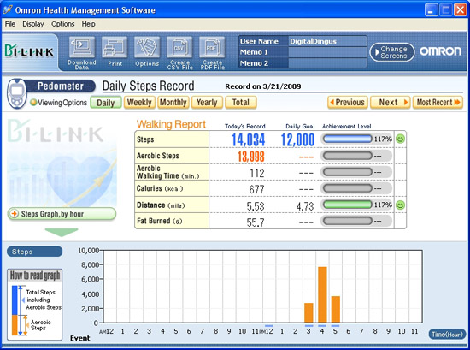
Task: Click the Calories value 677
Action: [x=257, y=189]
